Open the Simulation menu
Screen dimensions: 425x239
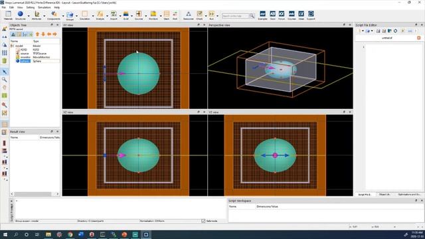click(x=44, y=7)
